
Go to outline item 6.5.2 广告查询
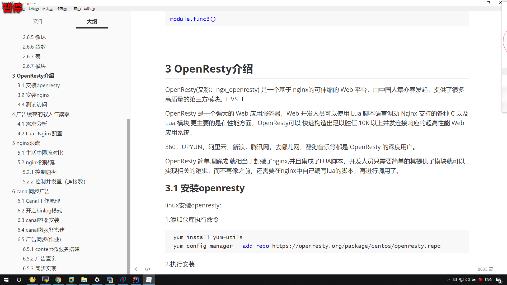[40, 259]
